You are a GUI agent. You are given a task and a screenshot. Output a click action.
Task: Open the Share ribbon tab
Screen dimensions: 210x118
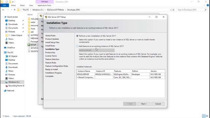click(x=22, y=5)
